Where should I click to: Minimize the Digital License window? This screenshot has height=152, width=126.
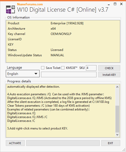(109, 4)
